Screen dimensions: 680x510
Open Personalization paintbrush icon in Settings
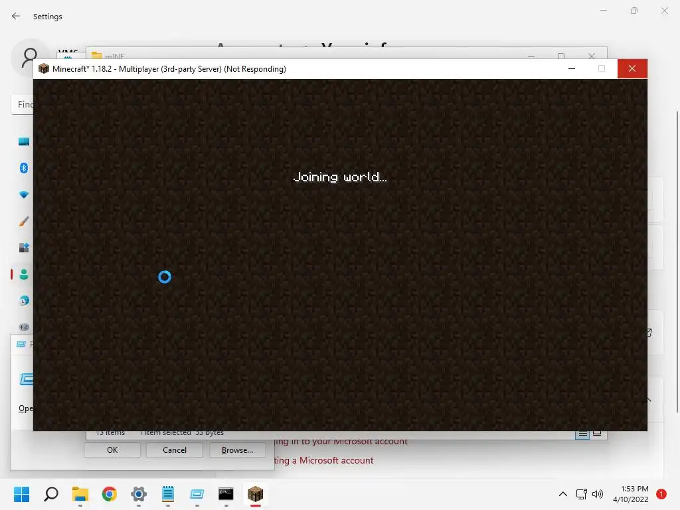[24, 221]
